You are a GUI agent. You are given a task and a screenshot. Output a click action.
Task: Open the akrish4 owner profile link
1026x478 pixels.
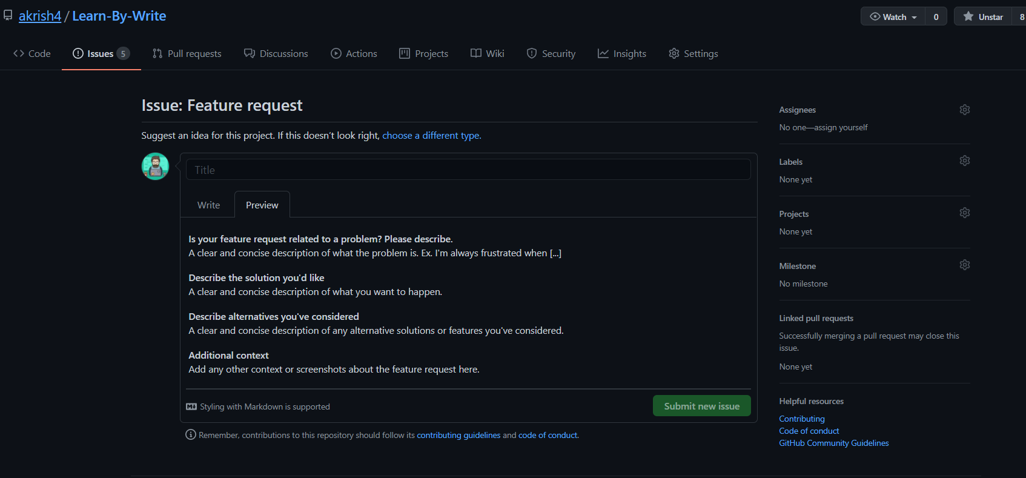click(x=40, y=16)
